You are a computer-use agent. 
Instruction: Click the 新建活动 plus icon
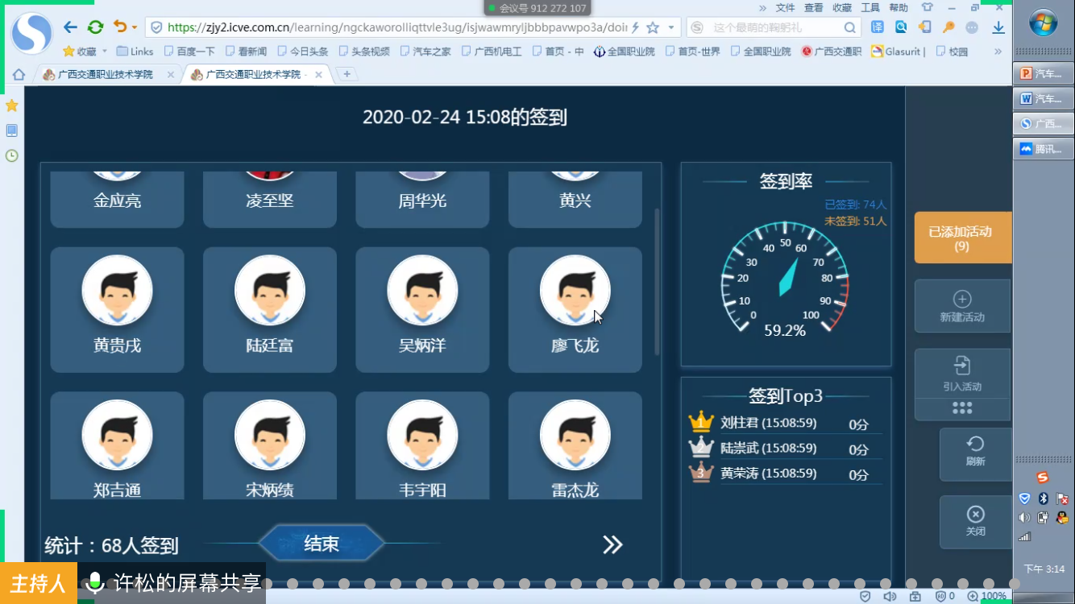pyautogui.click(x=962, y=299)
